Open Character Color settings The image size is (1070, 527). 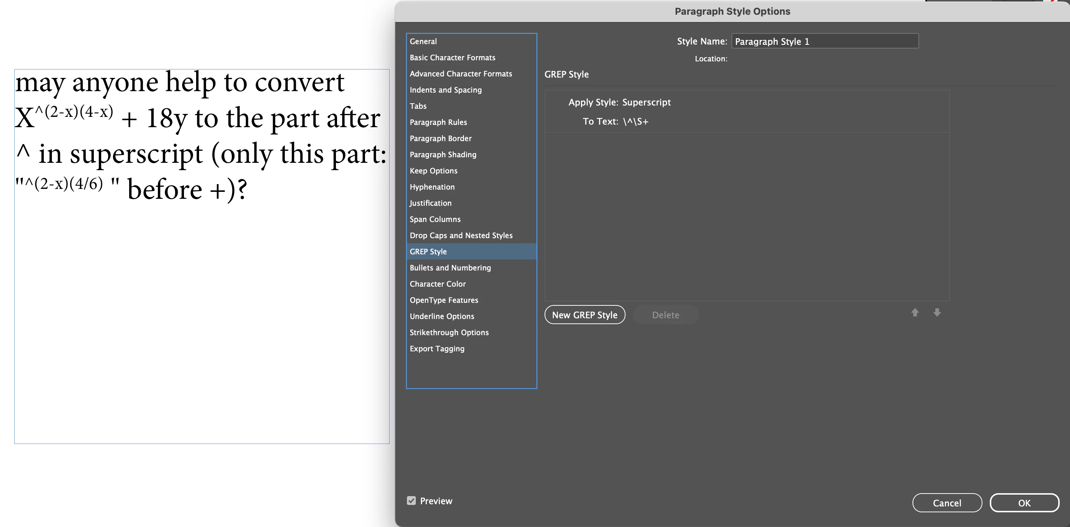pyautogui.click(x=437, y=284)
